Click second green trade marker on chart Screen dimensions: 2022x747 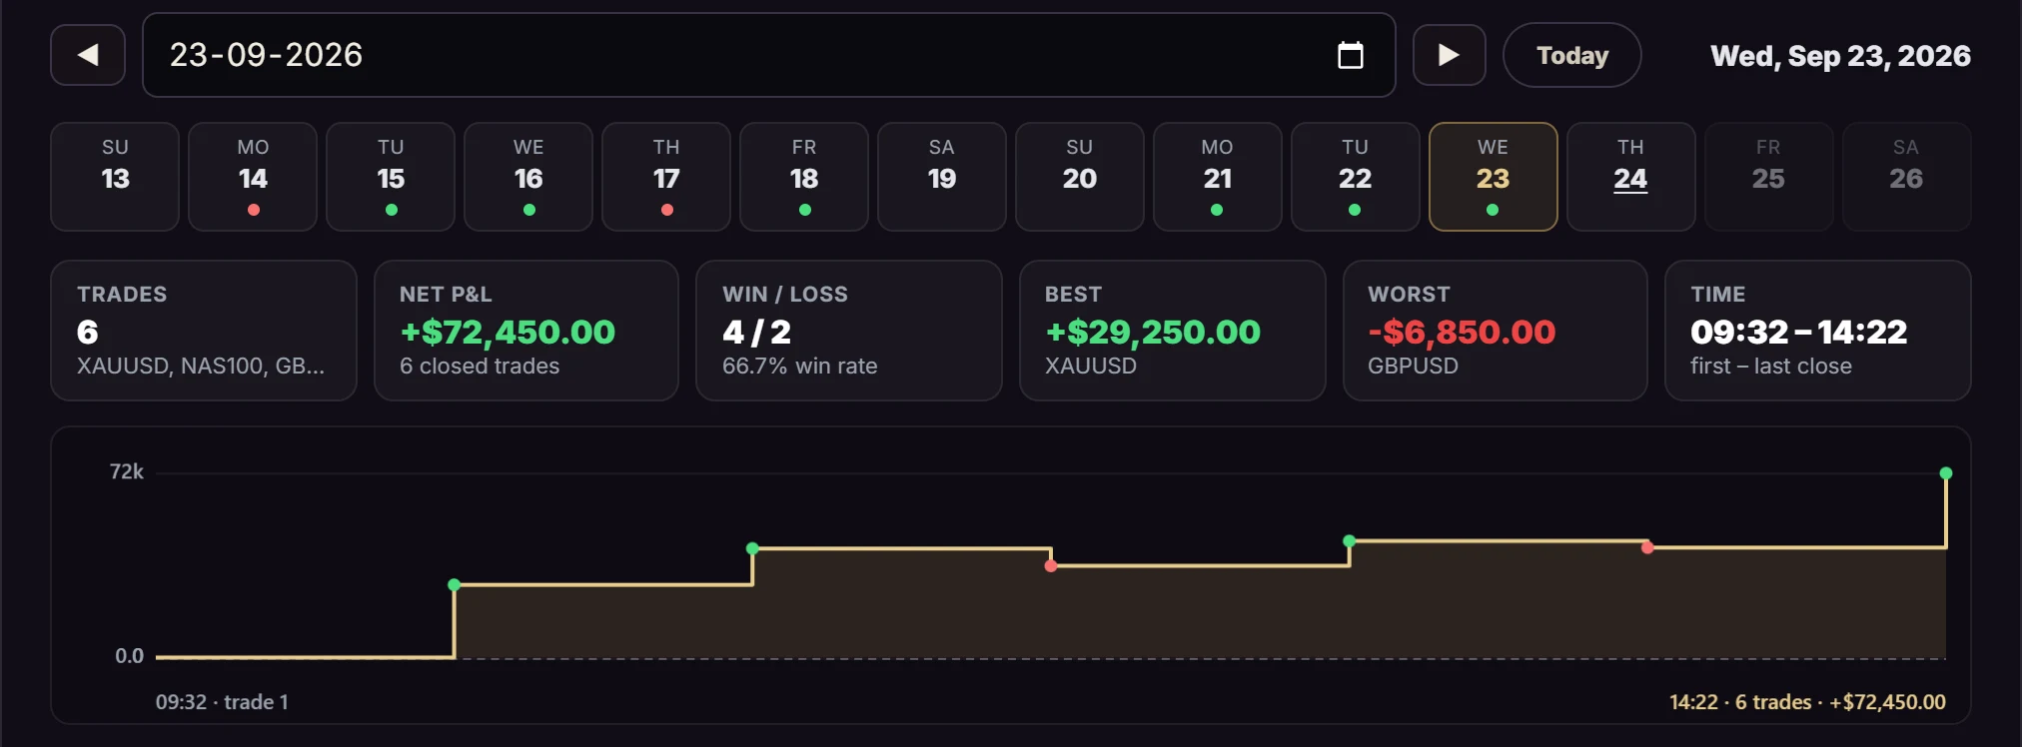point(753,548)
